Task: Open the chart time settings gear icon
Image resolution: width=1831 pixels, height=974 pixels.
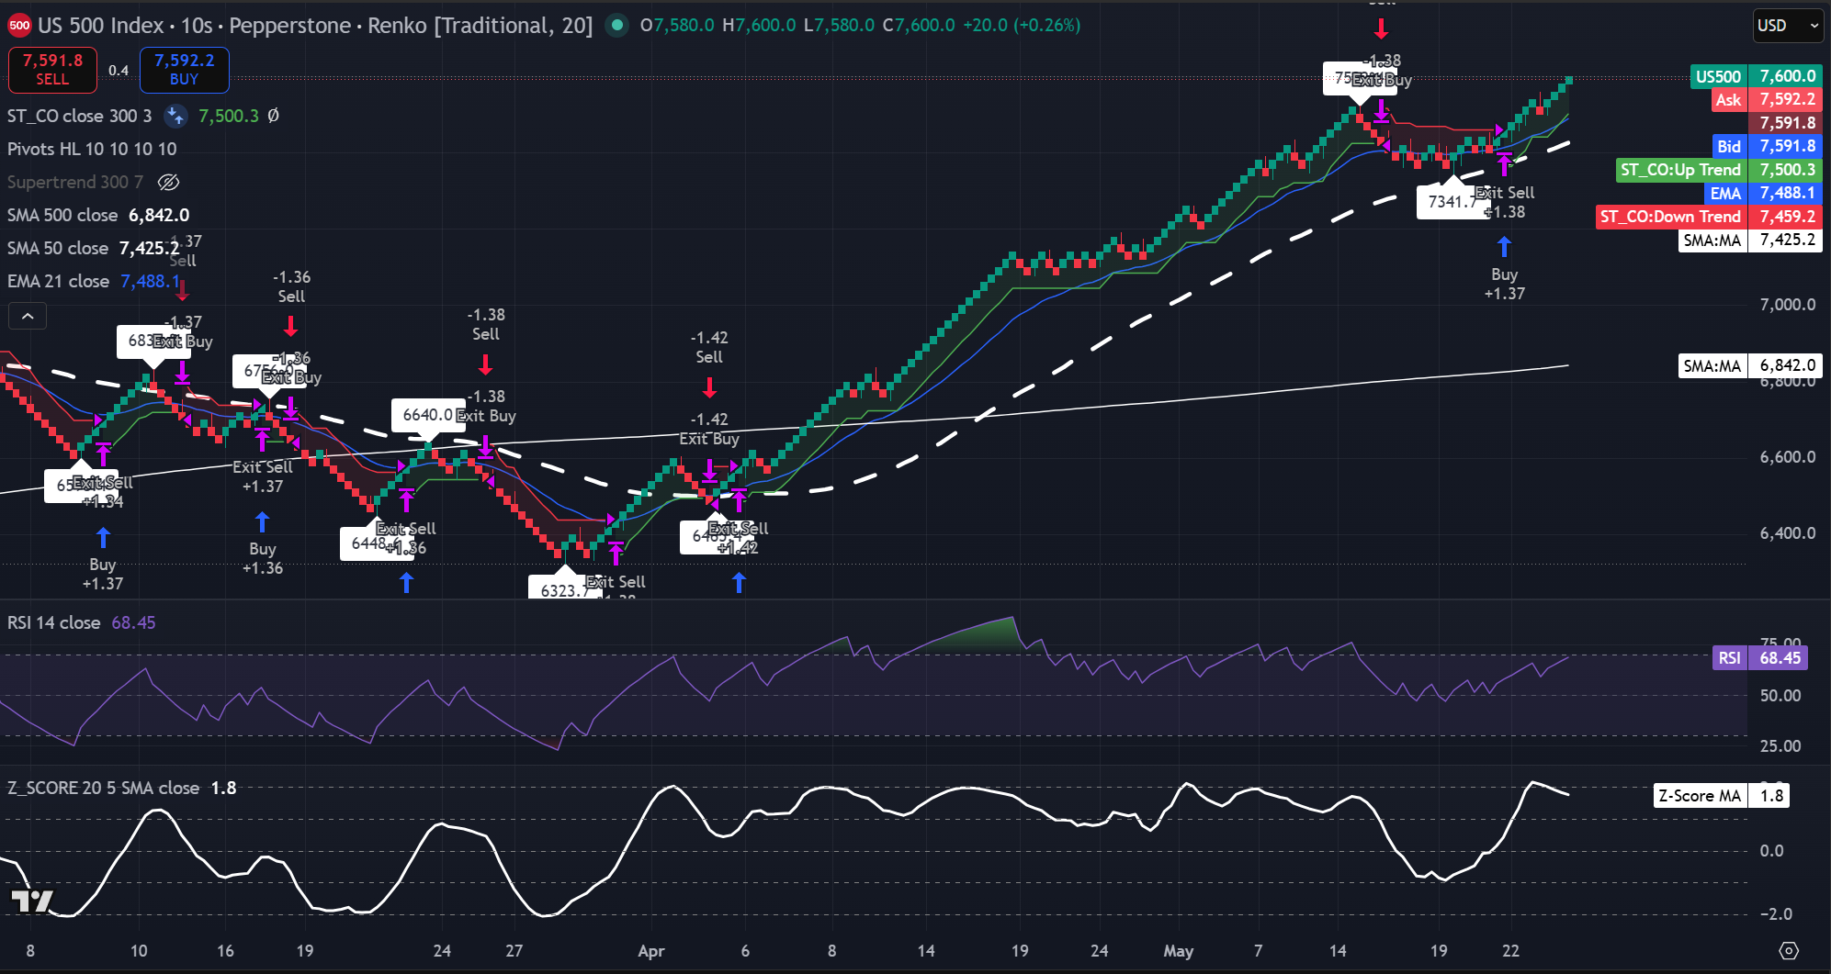Action: 1788,951
